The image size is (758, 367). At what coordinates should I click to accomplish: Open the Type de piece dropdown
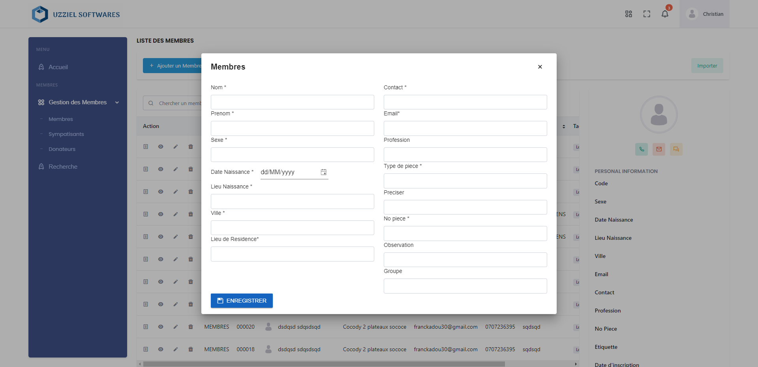tap(465, 181)
